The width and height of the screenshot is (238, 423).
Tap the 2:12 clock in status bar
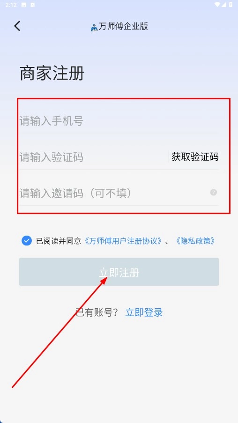[11, 5]
